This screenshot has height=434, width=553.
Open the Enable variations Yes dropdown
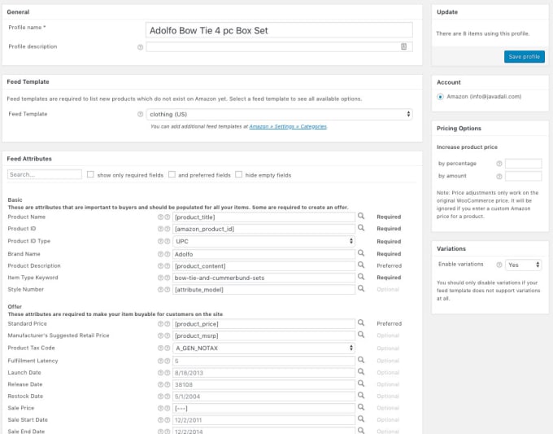click(x=524, y=265)
